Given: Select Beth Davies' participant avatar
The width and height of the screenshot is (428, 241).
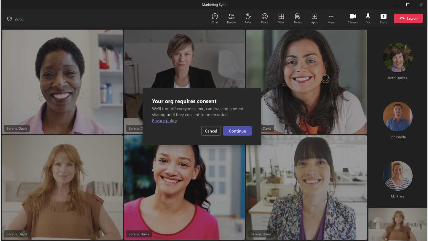Looking at the screenshot, I should [397, 58].
